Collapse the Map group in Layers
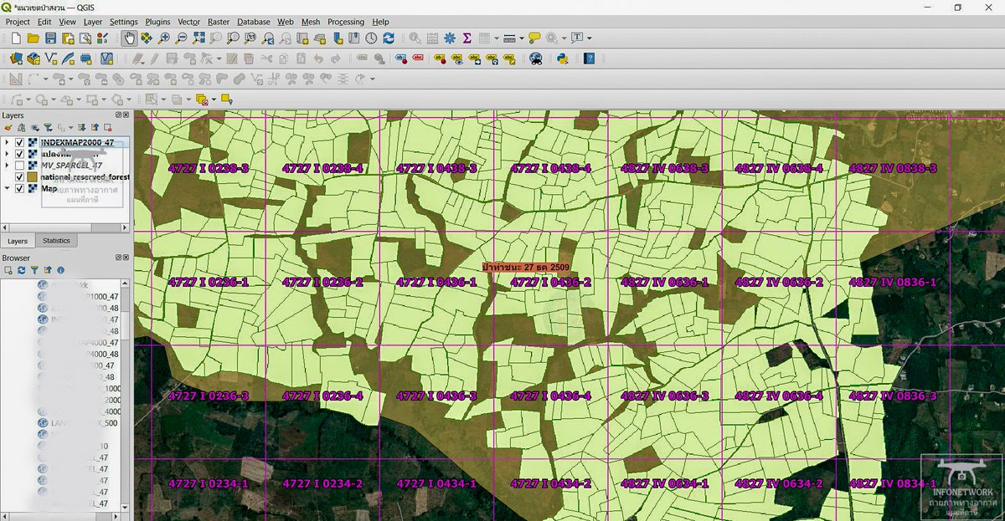 click(8, 189)
